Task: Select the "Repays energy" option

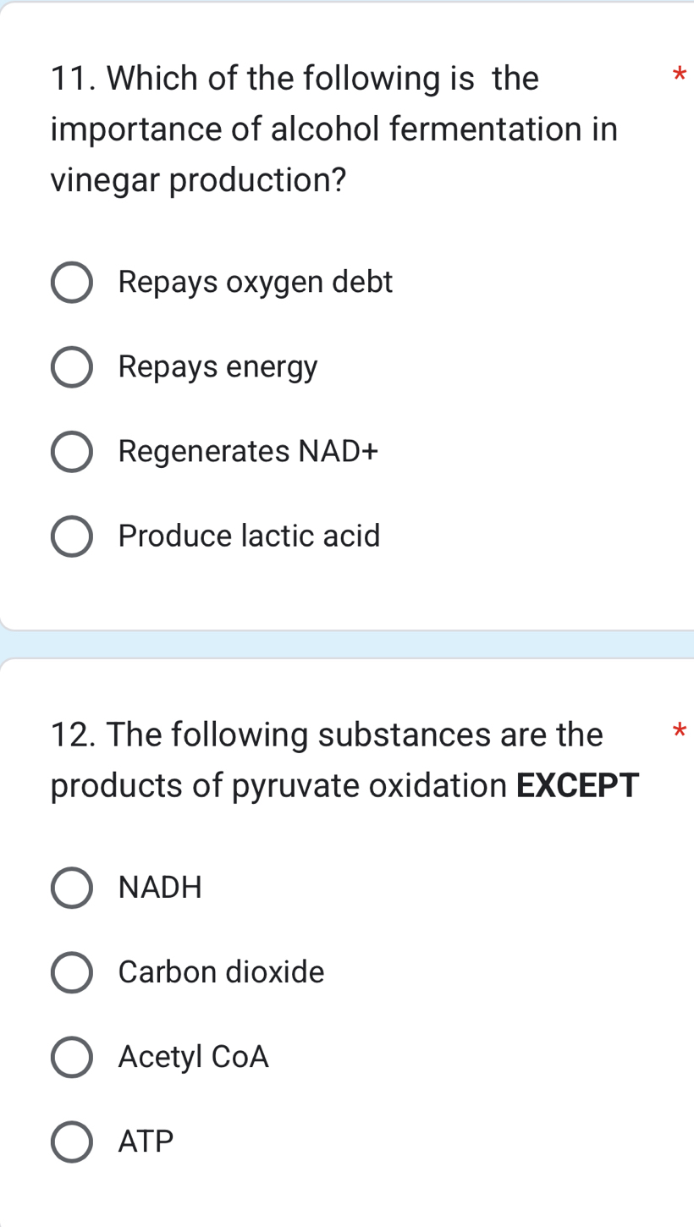Action: (x=72, y=366)
